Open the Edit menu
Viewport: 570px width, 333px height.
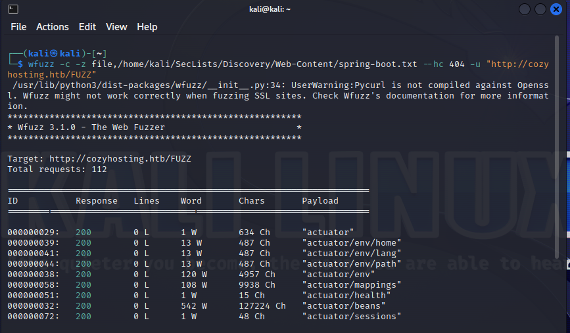[x=87, y=27]
